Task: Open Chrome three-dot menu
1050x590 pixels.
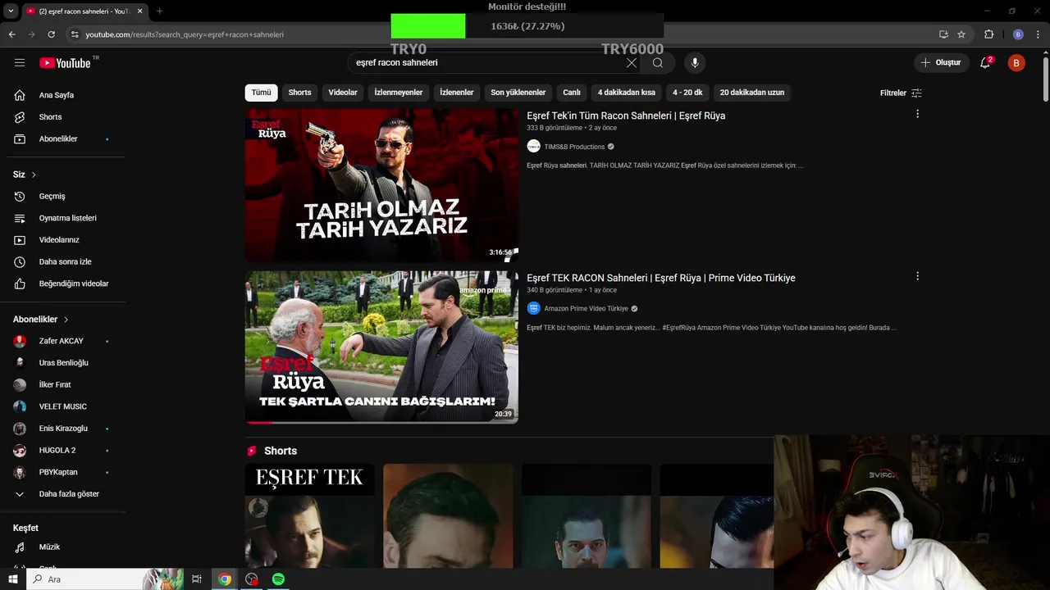Action: pyautogui.click(x=1039, y=34)
